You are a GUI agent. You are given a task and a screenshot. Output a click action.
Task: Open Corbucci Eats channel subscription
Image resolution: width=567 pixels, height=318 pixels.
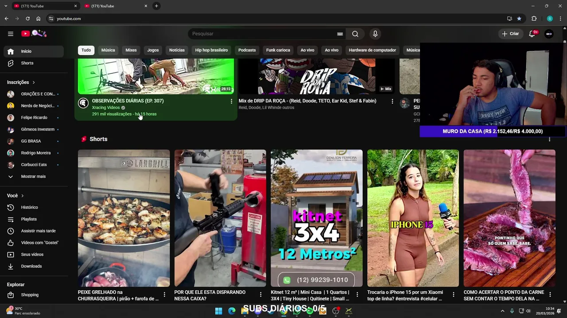tap(34, 165)
